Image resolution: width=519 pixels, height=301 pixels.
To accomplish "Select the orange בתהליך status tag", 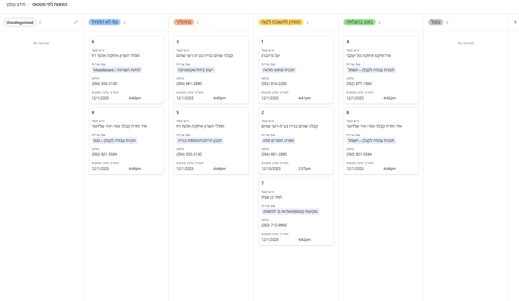I will [x=184, y=22].
